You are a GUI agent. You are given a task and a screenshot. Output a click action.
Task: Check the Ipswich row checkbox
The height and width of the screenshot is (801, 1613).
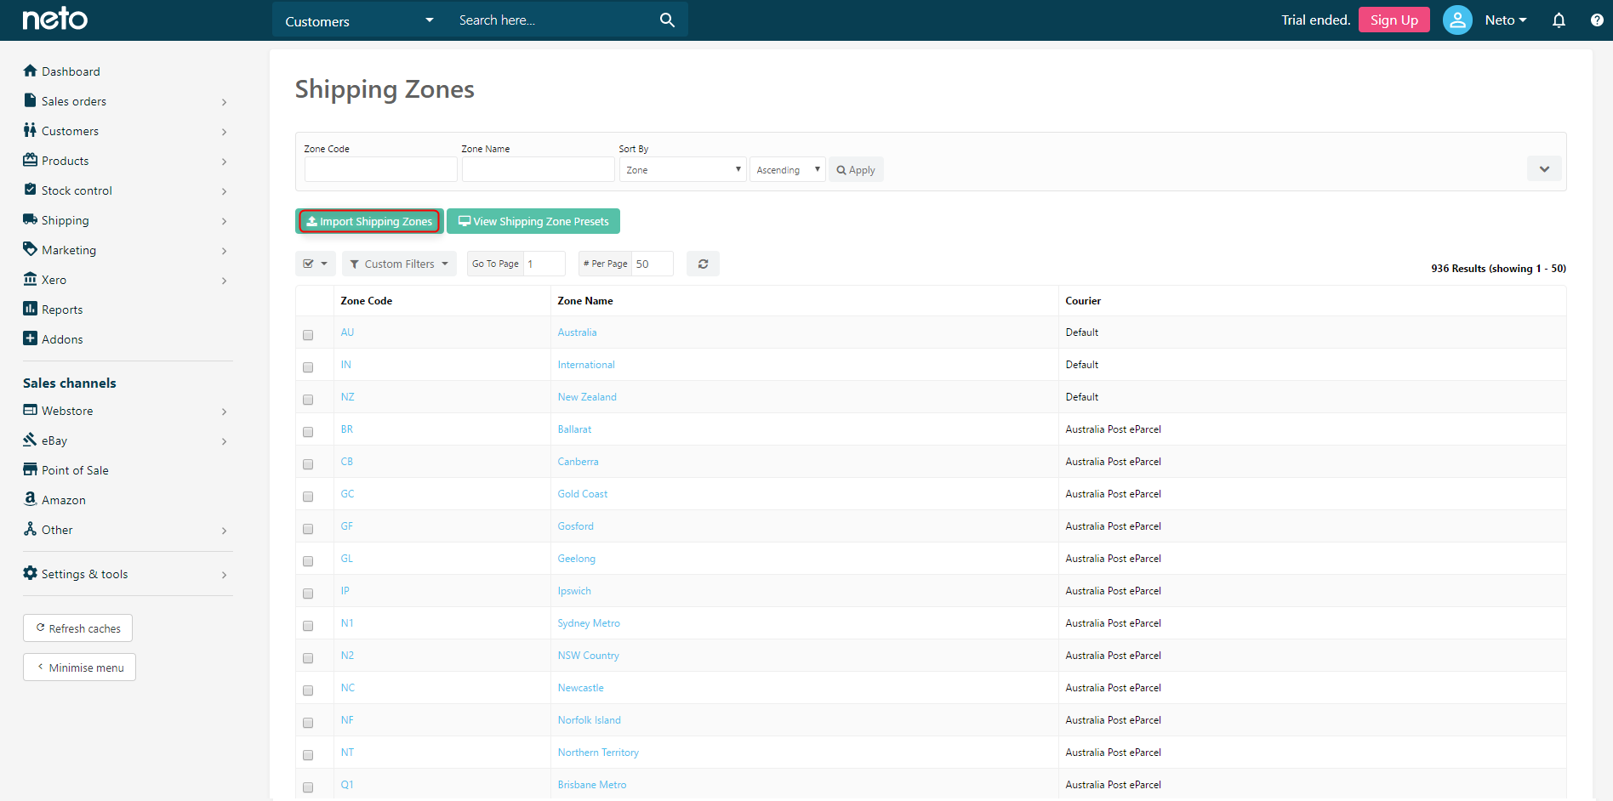[308, 594]
